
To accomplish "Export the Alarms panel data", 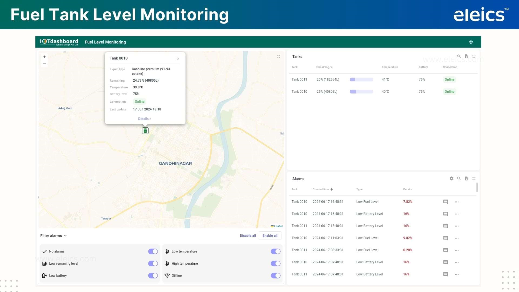I will (x=467, y=178).
